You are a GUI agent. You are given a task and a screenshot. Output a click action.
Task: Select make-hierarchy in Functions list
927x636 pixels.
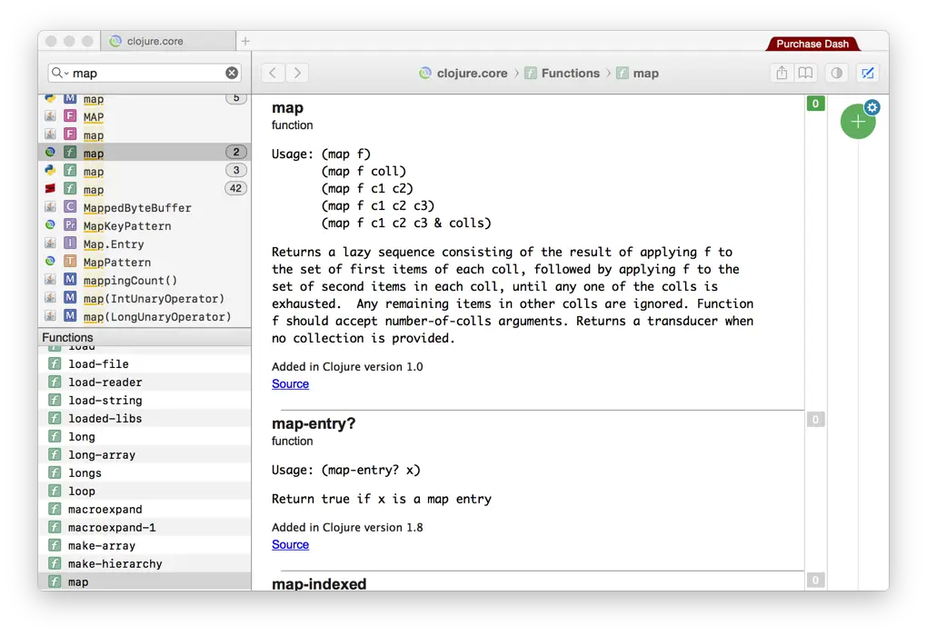[x=145, y=564]
